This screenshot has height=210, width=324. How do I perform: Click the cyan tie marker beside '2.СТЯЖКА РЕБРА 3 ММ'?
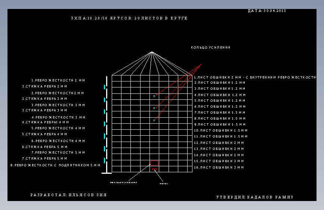tap(104, 100)
